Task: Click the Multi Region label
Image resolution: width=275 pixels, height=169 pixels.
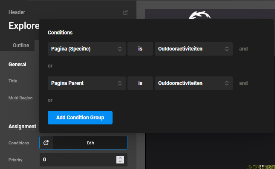Action: [x=20, y=98]
